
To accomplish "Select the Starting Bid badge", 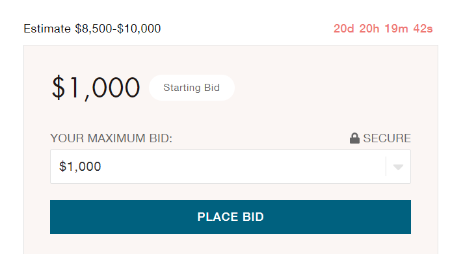I will 192,88.
